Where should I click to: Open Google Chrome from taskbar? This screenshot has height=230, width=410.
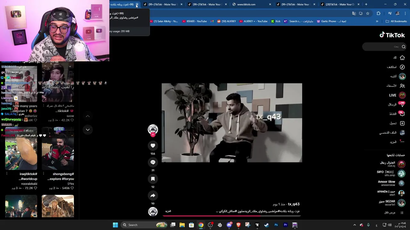point(201,225)
